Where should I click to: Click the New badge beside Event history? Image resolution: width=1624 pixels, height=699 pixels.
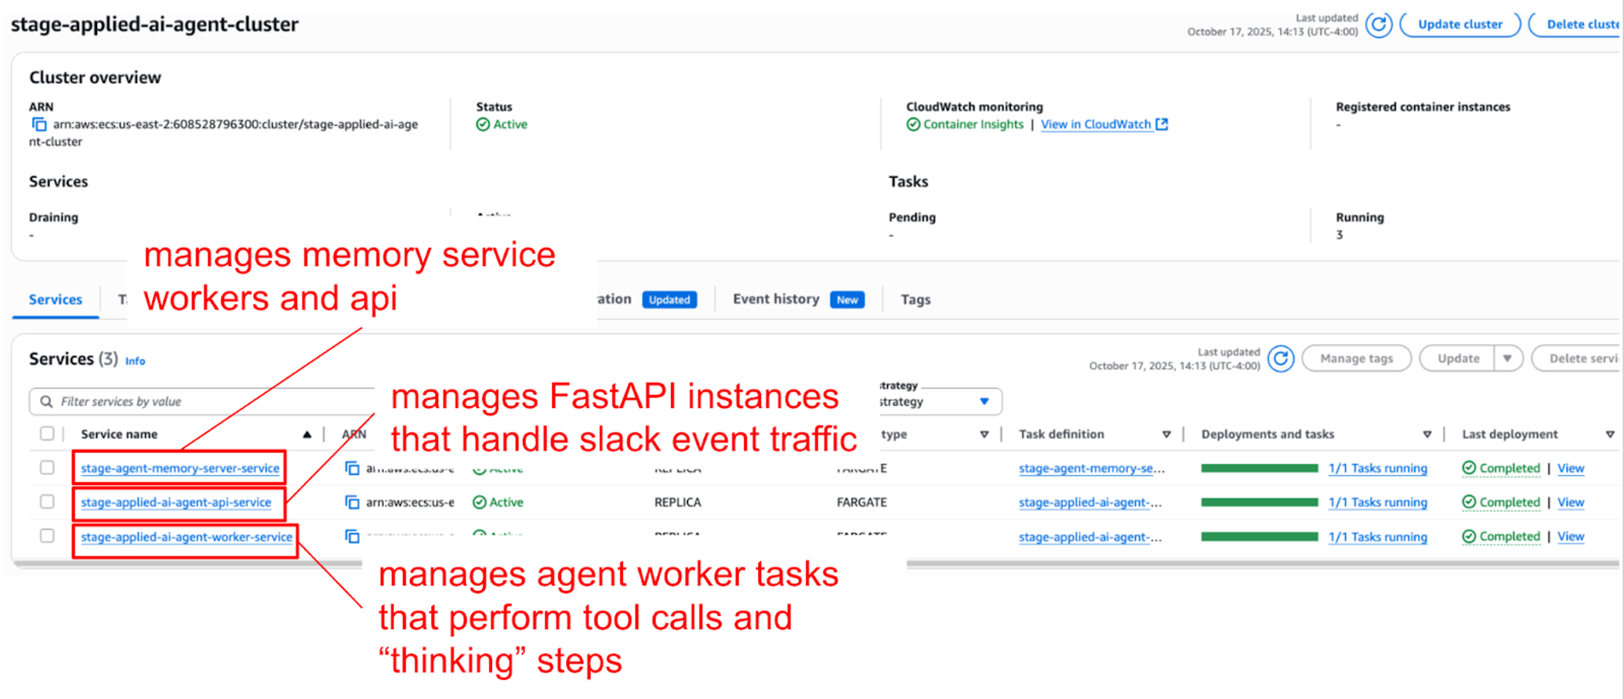coord(847,300)
